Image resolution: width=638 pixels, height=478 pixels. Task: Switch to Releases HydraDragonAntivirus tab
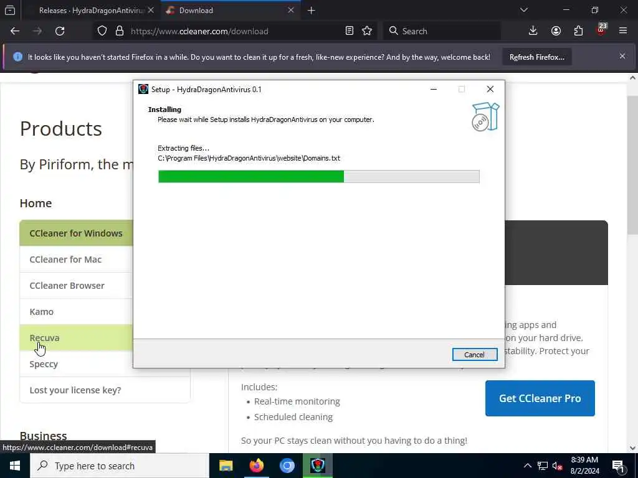(91, 11)
